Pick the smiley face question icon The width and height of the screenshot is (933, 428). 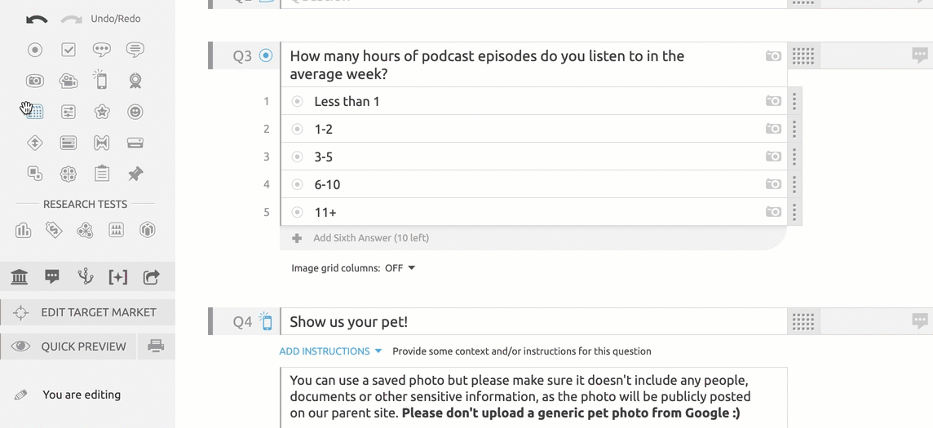coord(135,112)
